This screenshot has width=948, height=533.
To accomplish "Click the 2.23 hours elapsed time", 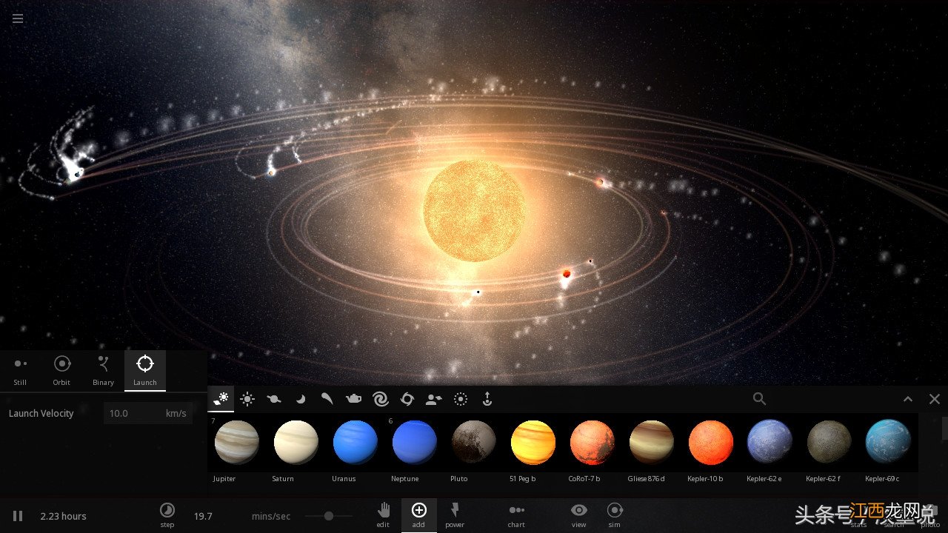I will coord(63,516).
